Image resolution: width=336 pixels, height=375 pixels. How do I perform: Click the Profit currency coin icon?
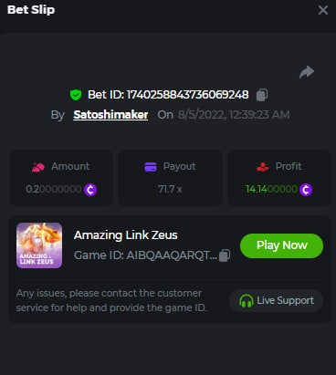[306, 190]
